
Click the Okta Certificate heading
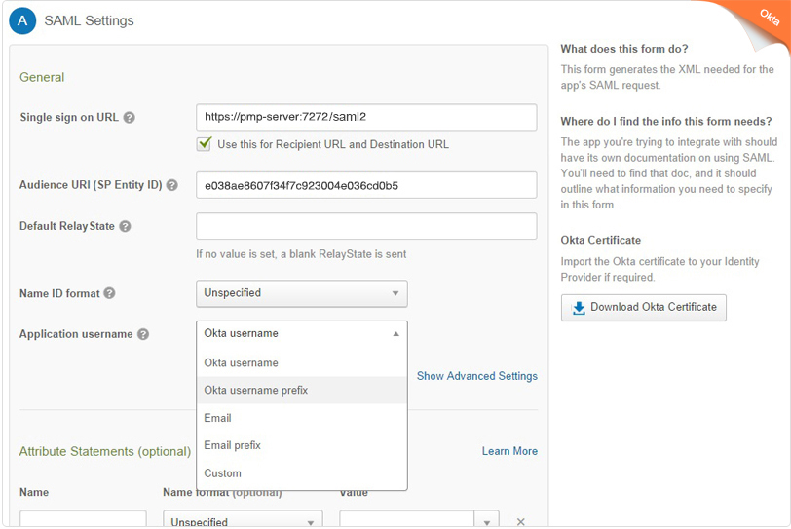pos(601,240)
